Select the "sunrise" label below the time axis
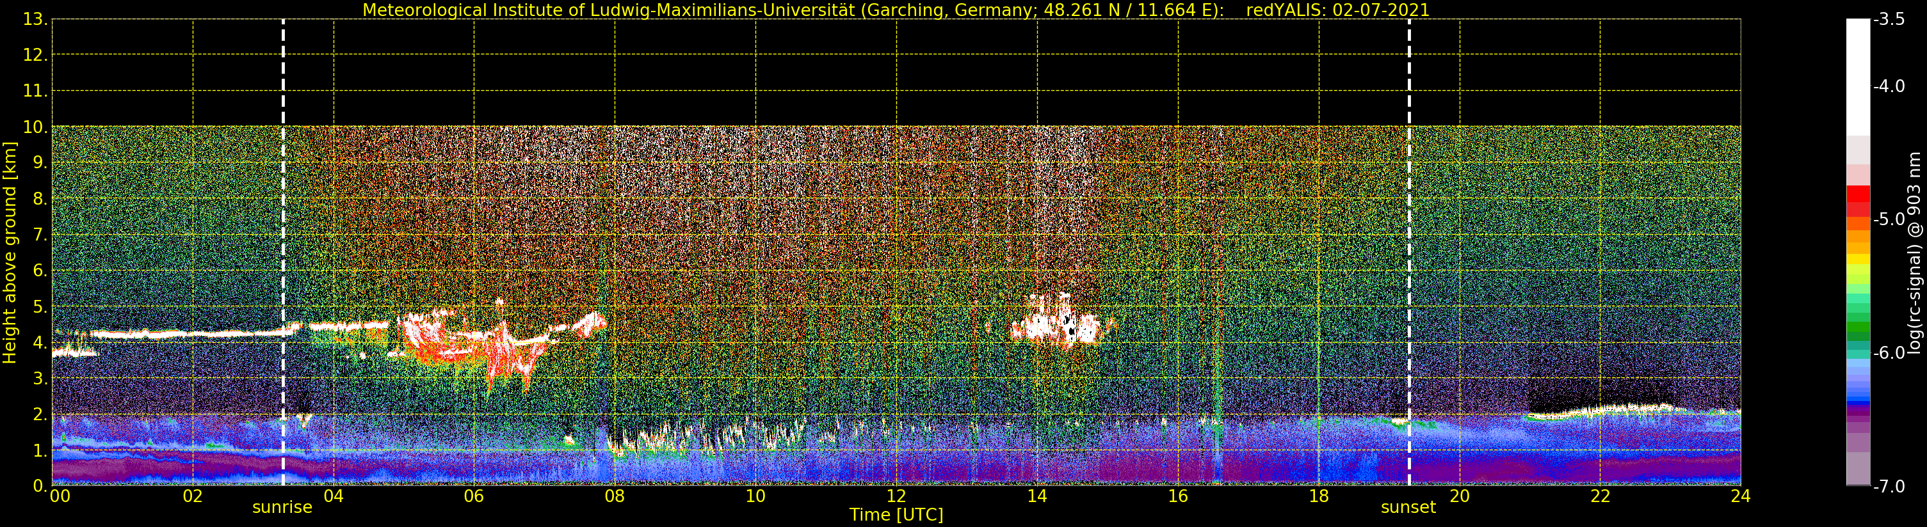Viewport: 1927px width, 527px height. [282, 508]
